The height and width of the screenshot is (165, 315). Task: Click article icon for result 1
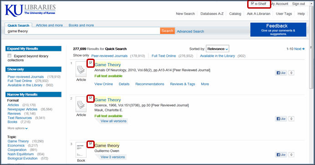(x=81, y=69)
